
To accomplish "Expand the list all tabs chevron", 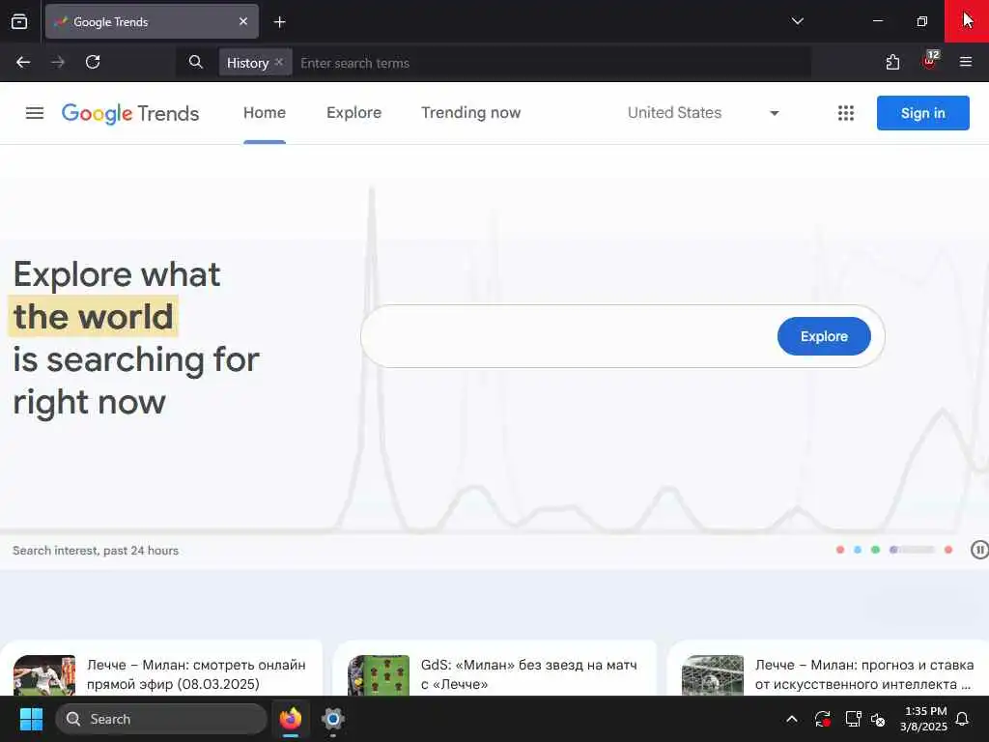I will click(797, 21).
